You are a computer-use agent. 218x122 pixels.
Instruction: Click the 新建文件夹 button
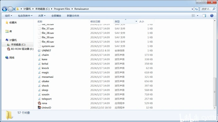coord(73,16)
